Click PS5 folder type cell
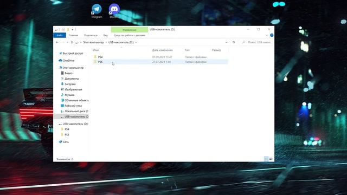347x195 pixels. (x=196, y=62)
